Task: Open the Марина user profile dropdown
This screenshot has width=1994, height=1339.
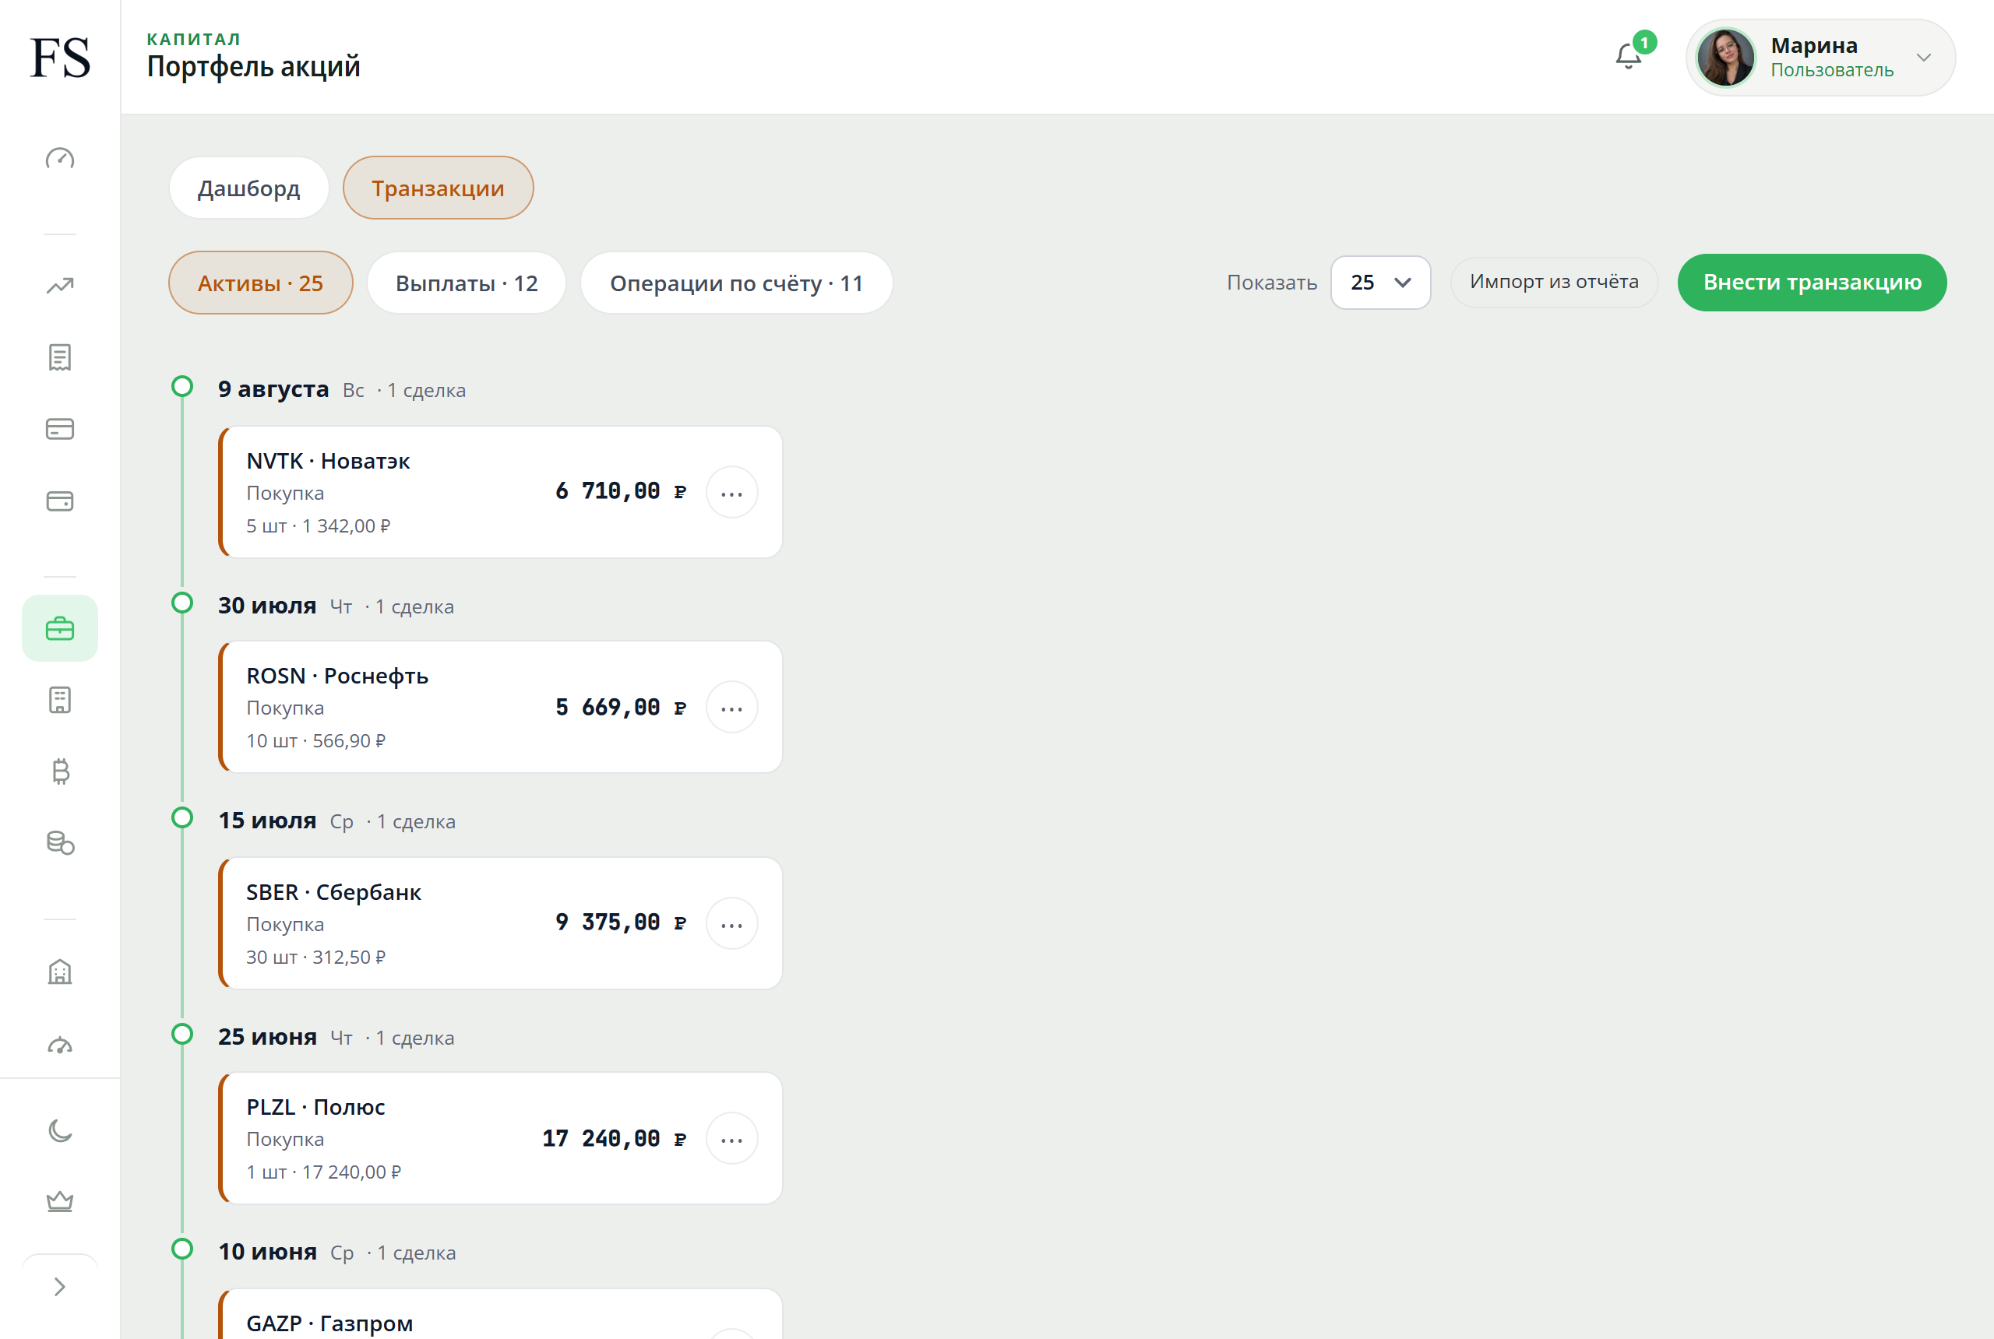Action: click(1820, 57)
